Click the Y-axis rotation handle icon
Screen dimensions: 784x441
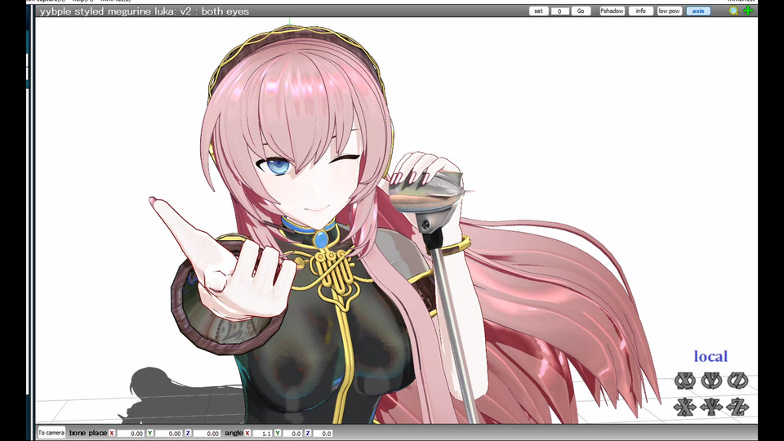click(x=711, y=381)
